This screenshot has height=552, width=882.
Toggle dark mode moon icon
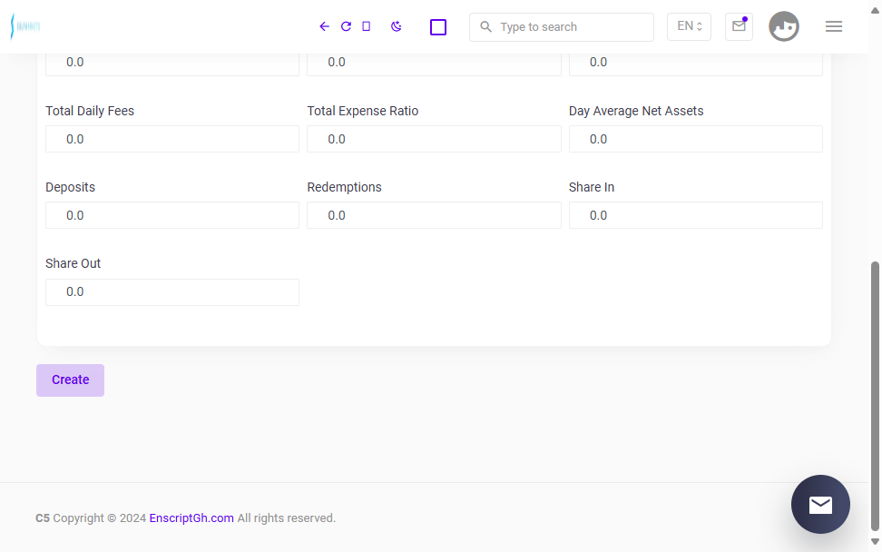point(396,26)
